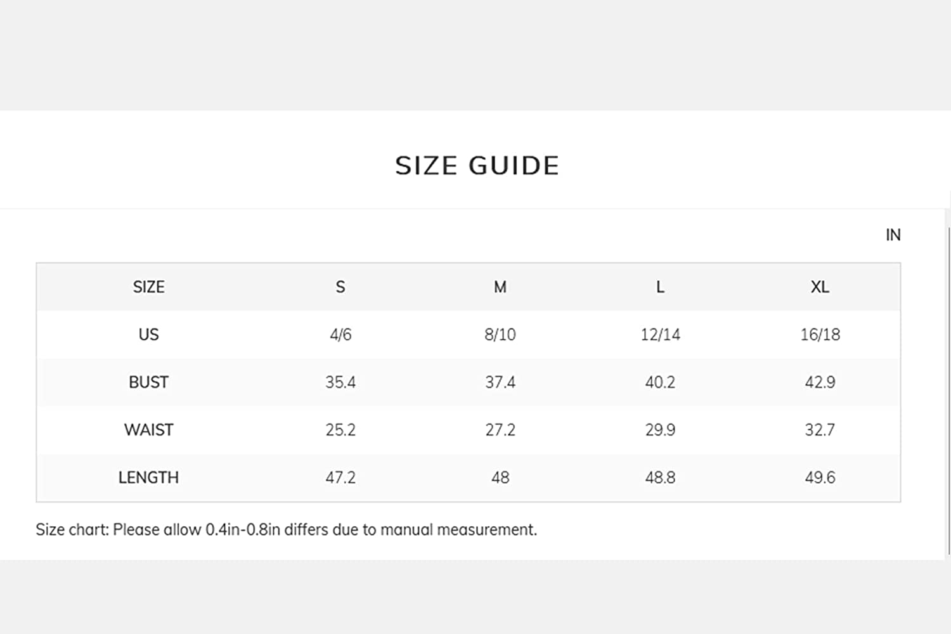Viewport: 951px width, 634px height.
Task: Click the 29.9 waist measurement cell
Action: click(x=660, y=430)
